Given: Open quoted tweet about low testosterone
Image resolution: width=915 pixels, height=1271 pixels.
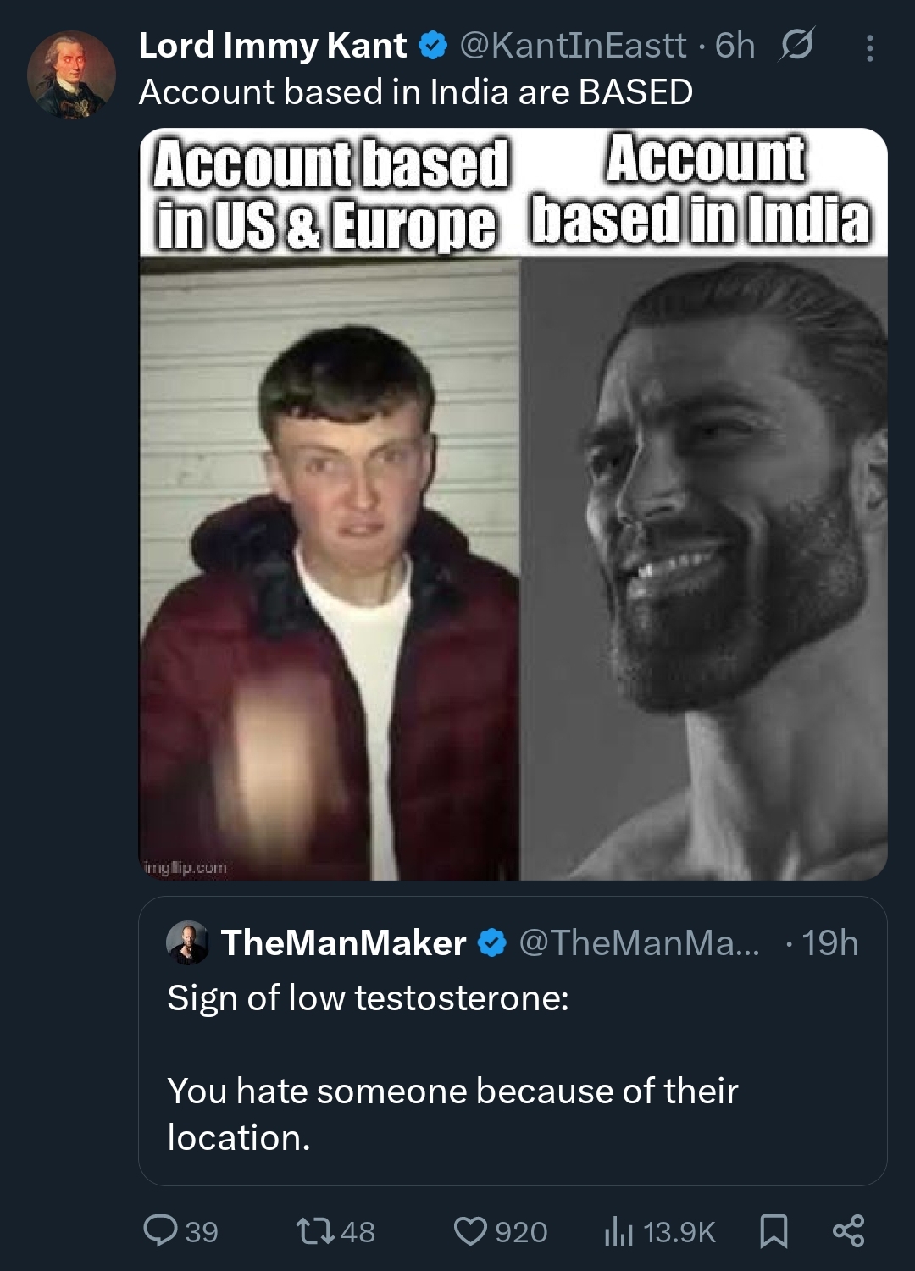Looking at the screenshot, I should [513, 1092].
